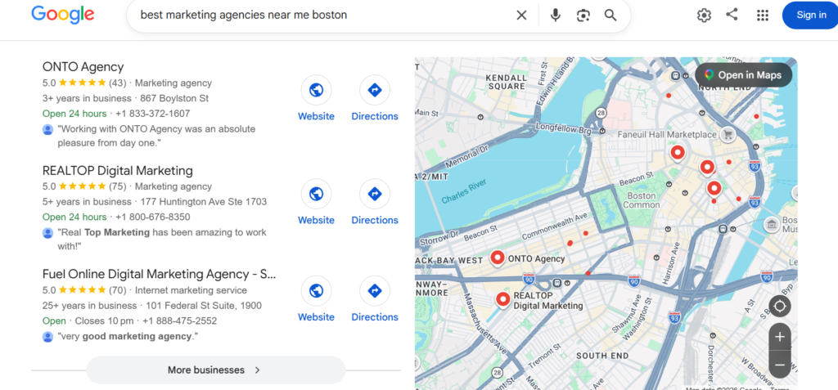
Task: Click KENDALL SQUARE label on map
Action: pyautogui.click(x=506, y=82)
